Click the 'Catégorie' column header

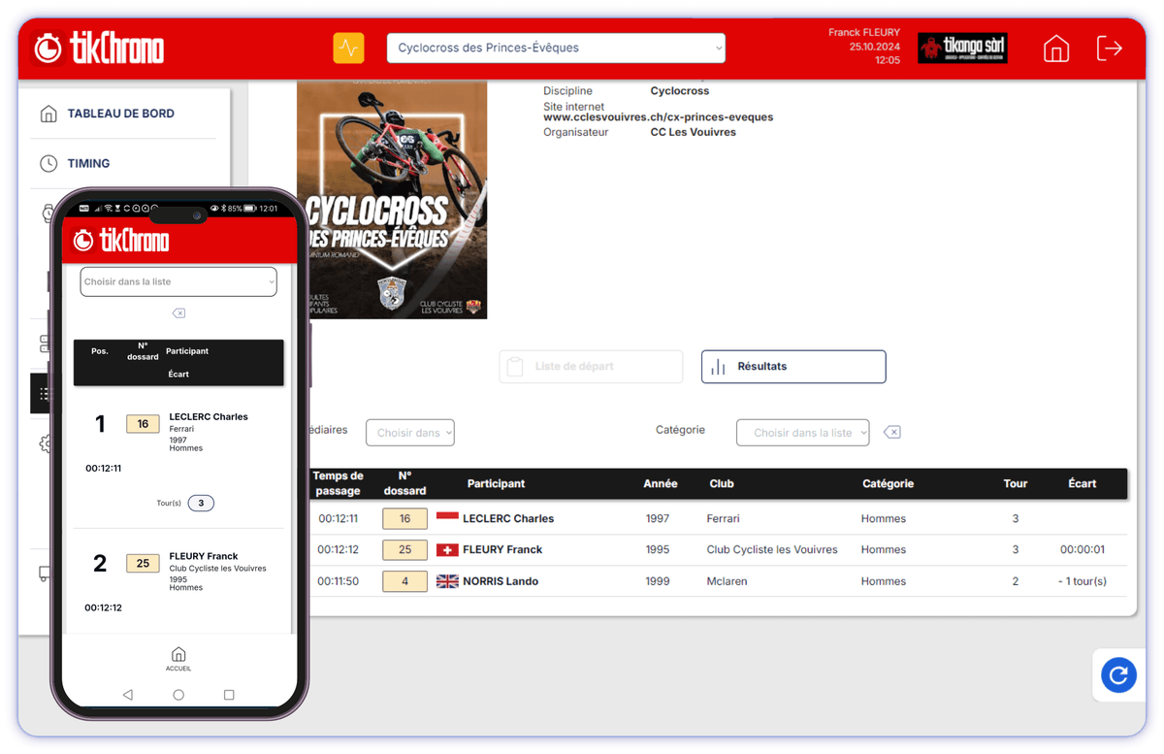[x=889, y=484]
